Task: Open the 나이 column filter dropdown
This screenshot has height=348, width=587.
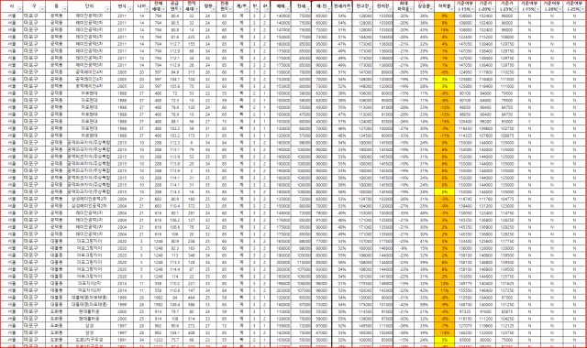Action: pos(147,9)
